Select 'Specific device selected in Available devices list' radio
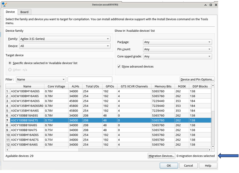 pyautogui.click(x=10, y=63)
